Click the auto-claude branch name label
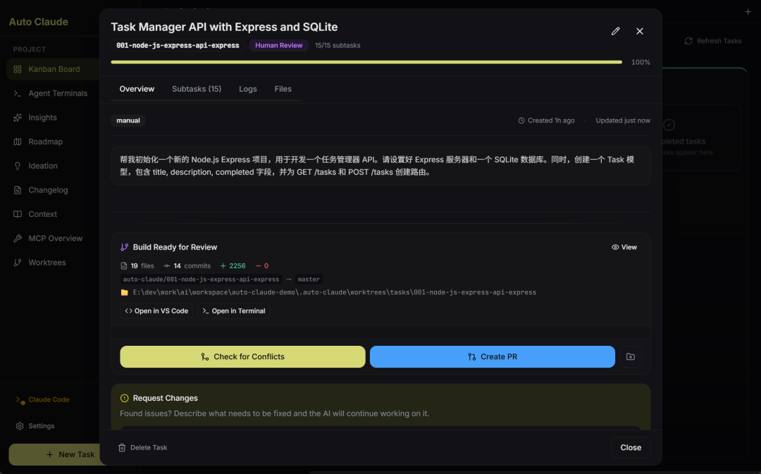This screenshot has height=474, width=761. (x=201, y=279)
